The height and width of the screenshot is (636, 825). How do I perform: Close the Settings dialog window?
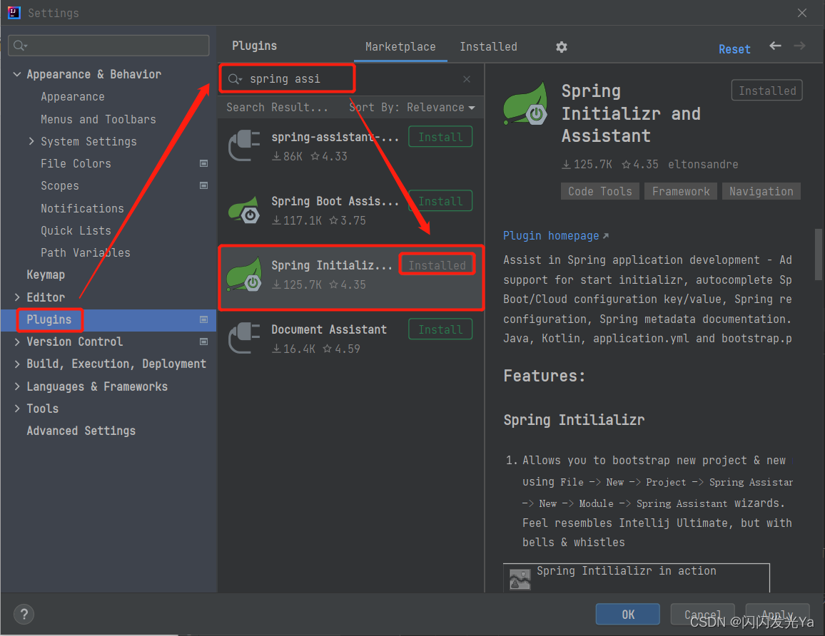pos(802,13)
